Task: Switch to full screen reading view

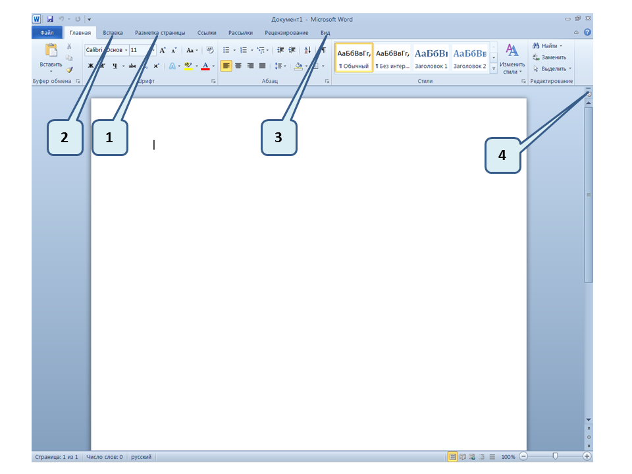Action: click(462, 456)
